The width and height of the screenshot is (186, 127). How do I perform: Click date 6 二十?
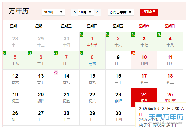click(41, 60)
